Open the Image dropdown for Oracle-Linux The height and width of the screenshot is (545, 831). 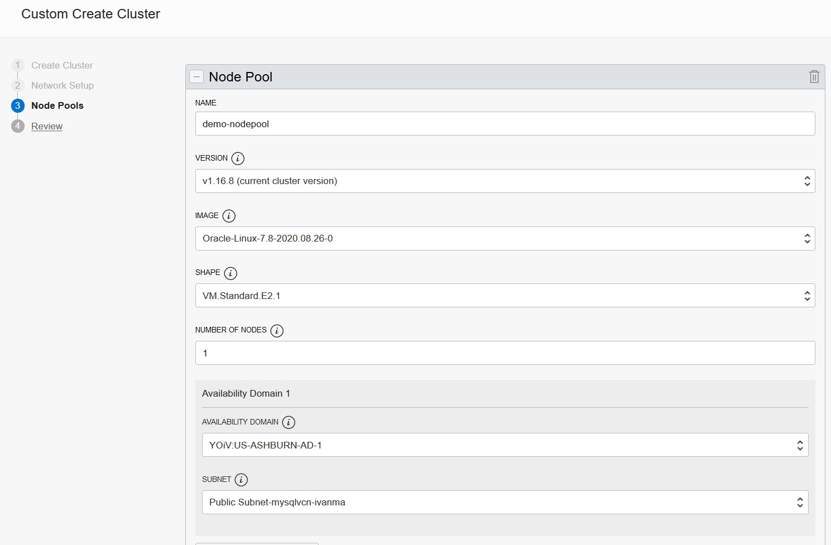click(x=505, y=239)
